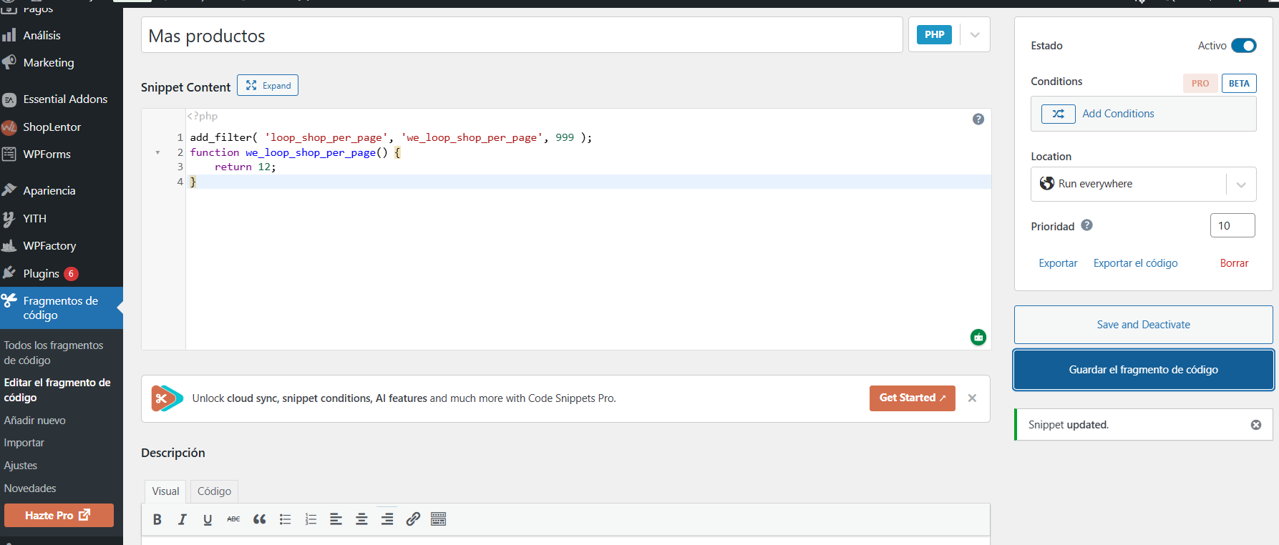Click the bulleted list icon
This screenshot has width=1279, height=545.
285,519
